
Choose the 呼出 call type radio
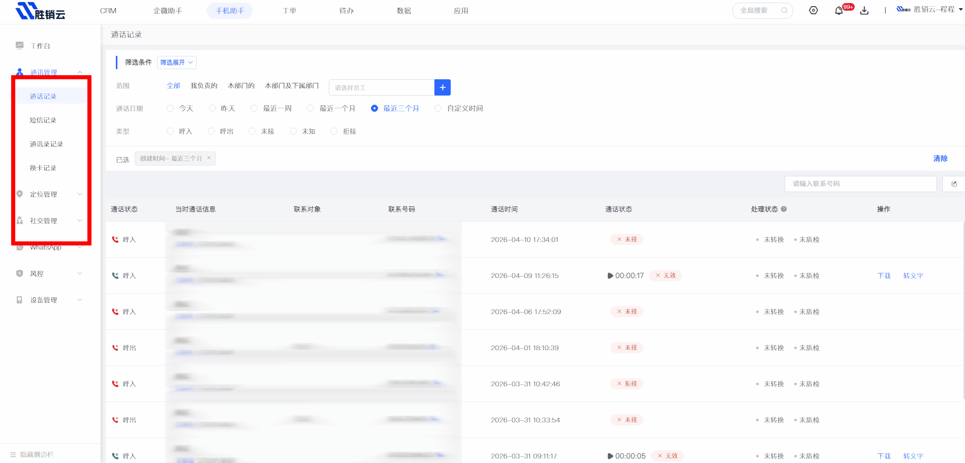tap(211, 131)
